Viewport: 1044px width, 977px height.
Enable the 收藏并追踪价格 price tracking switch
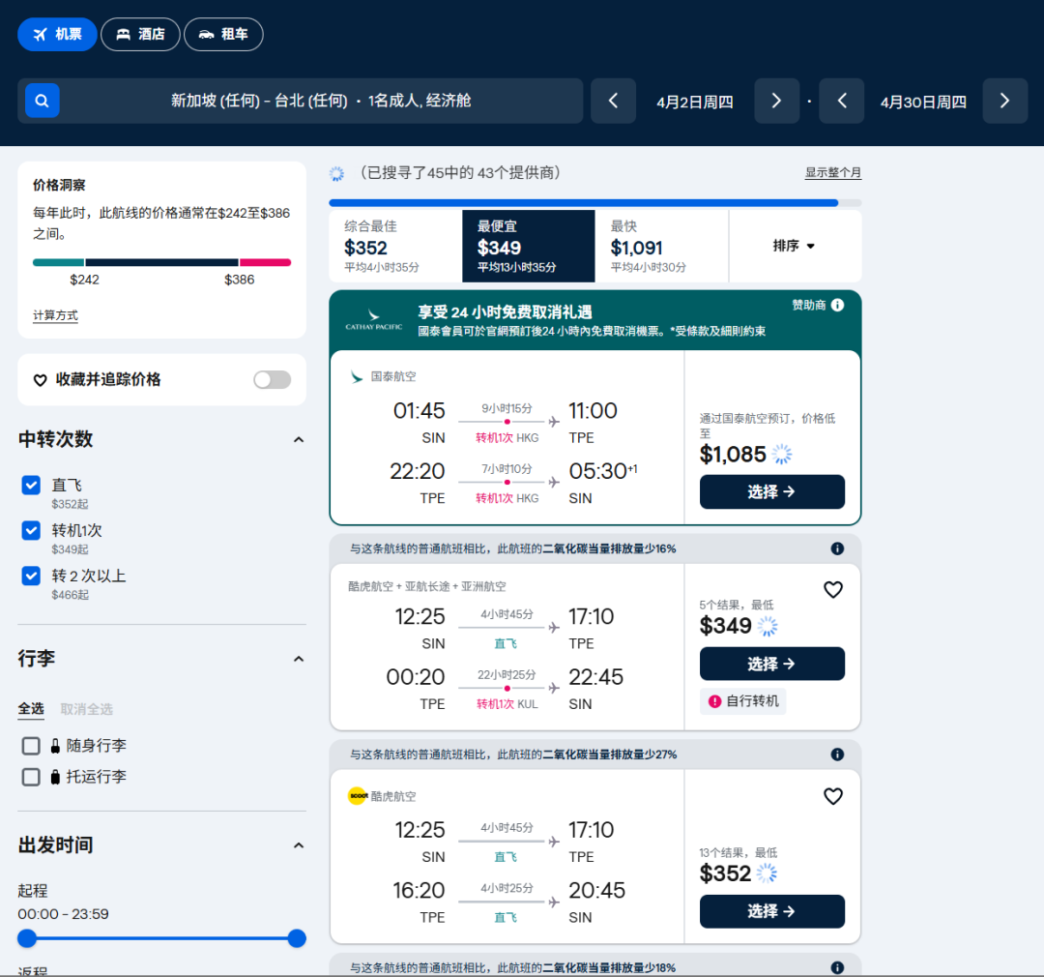[272, 379]
